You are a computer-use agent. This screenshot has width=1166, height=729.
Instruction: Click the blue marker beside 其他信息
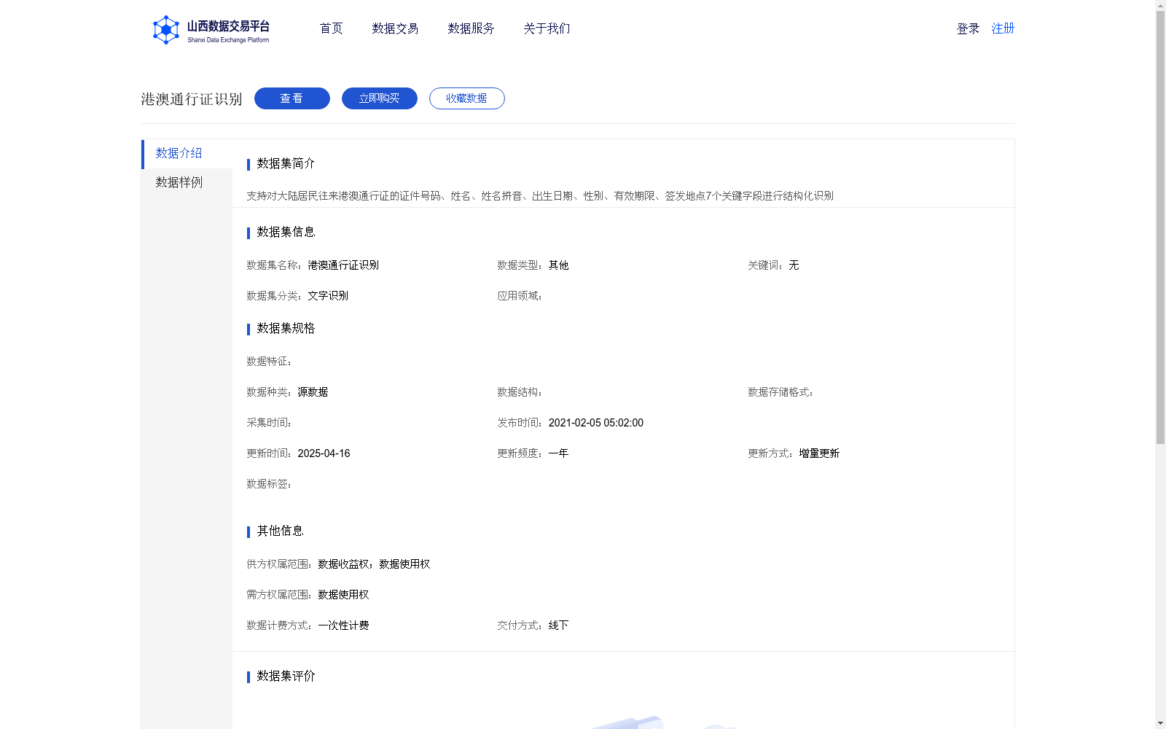tap(248, 531)
